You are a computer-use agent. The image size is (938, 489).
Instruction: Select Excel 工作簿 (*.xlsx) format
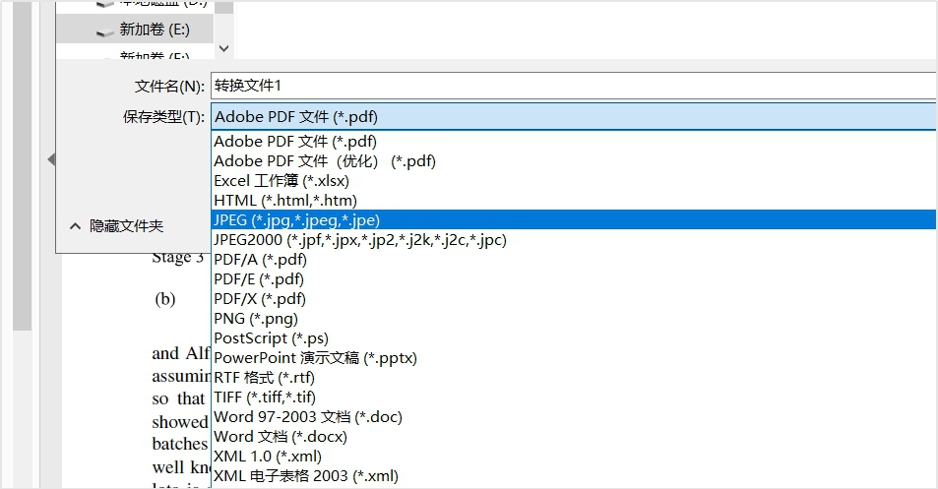coord(574,180)
